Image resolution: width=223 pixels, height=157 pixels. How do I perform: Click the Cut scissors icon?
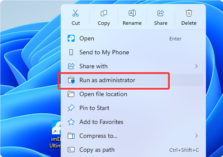click(75, 13)
